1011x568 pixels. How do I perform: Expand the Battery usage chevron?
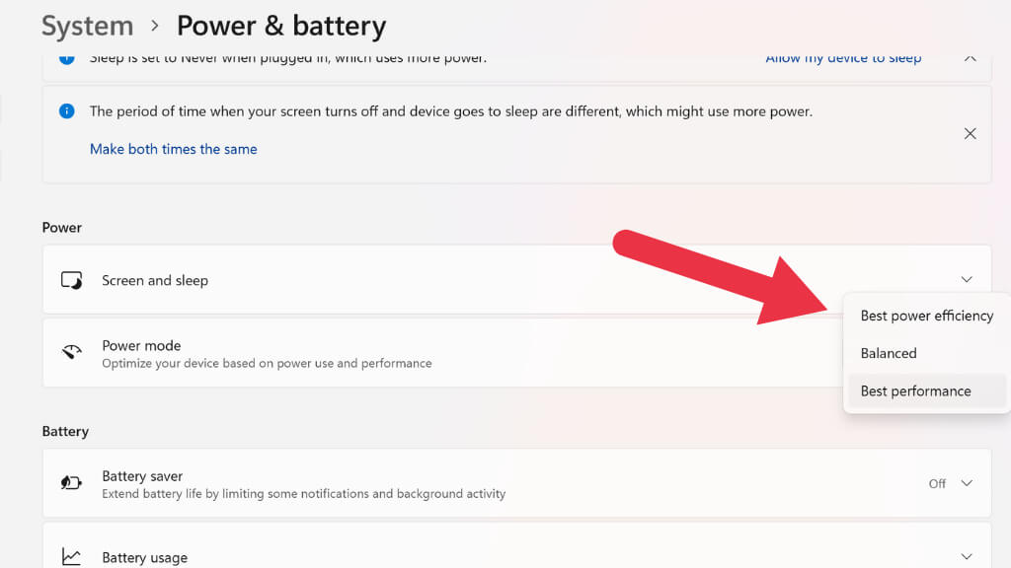tap(967, 557)
